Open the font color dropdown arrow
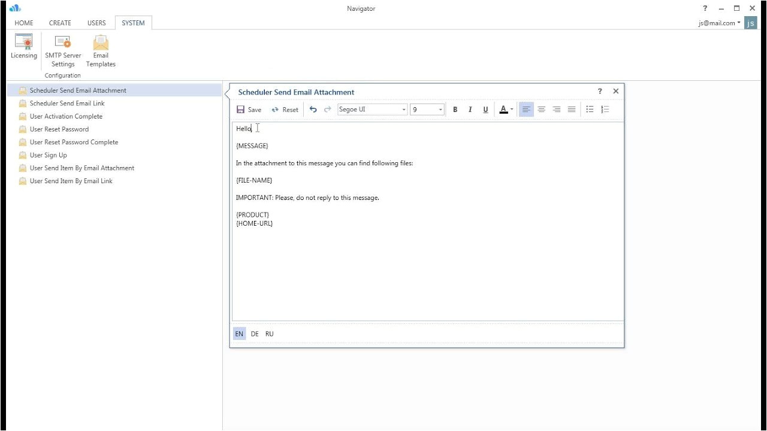Screen dimensions: 767x431 pos(512,110)
